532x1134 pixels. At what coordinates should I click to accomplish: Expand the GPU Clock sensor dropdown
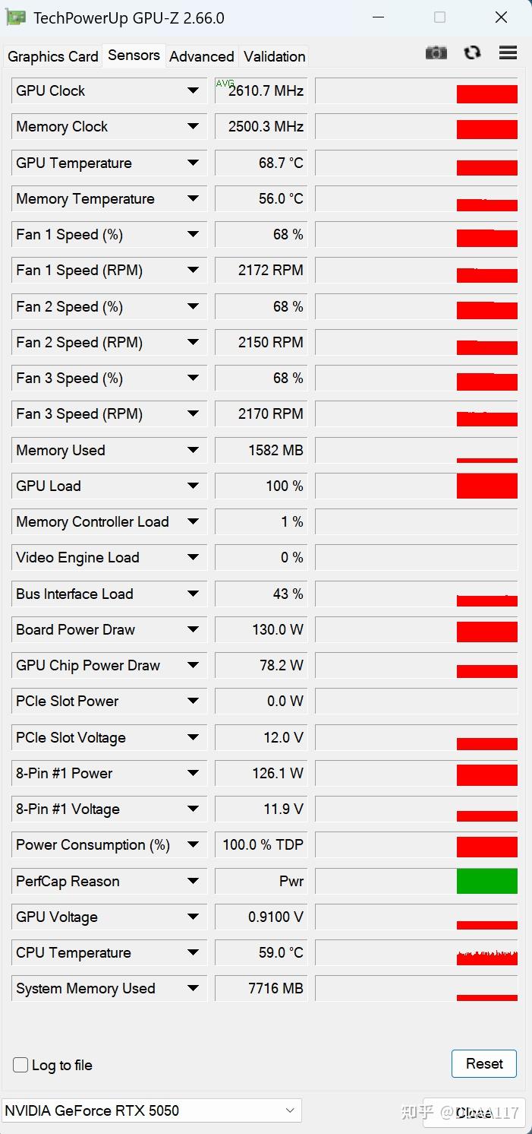pos(193,90)
